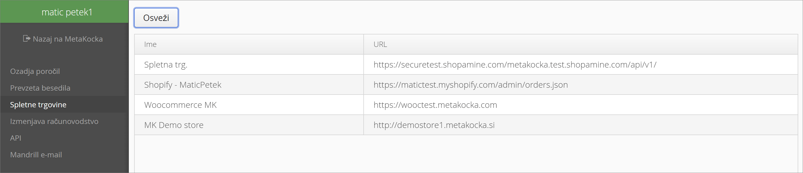803x173 pixels.
Task: Click the Osveži refresh button
Action: pyautogui.click(x=156, y=18)
